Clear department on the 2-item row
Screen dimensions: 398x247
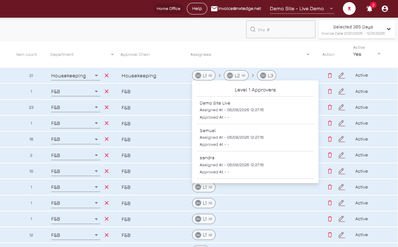(107, 155)
